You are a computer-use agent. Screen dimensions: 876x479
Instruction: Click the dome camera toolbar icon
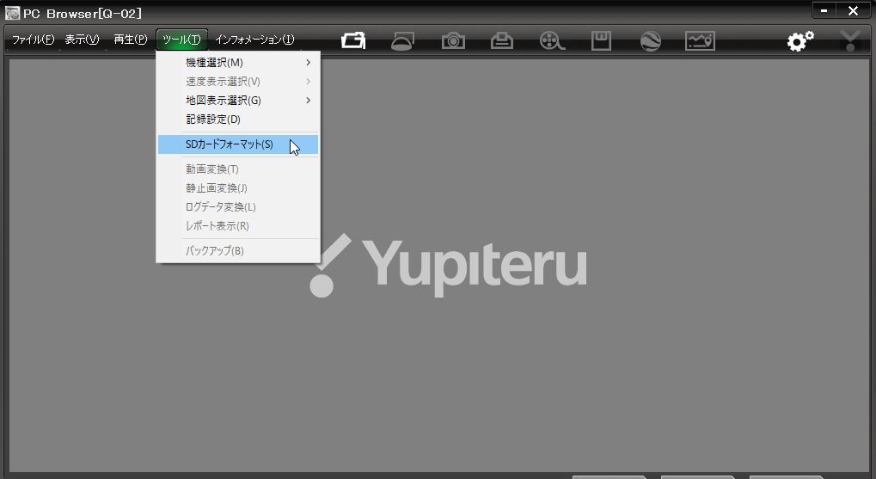[402, 40]
